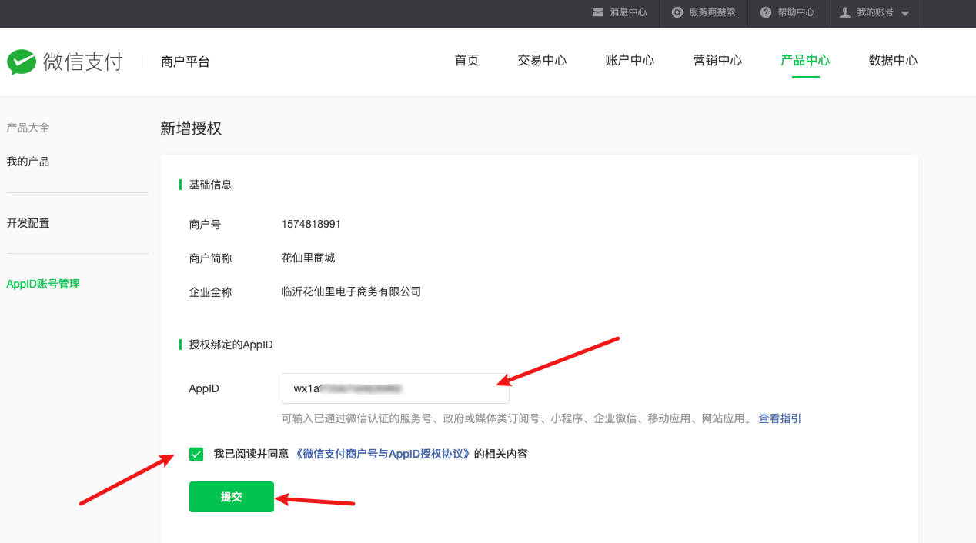Click the 新增授权 page heading
Viewport: 976px width, 543px height.
191,128
